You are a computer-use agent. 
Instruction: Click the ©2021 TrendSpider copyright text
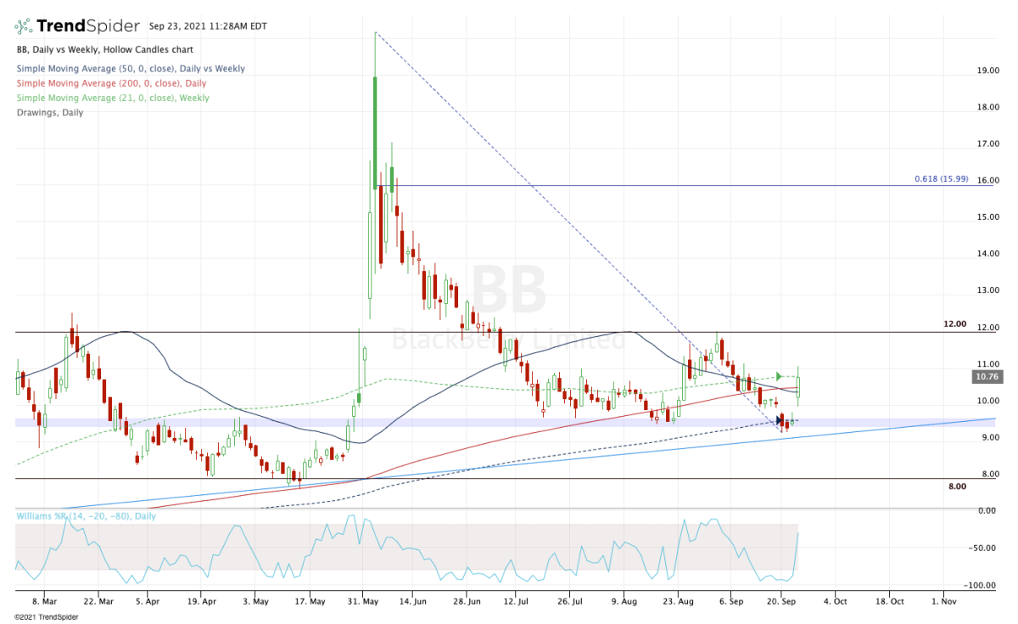[43, 616]
